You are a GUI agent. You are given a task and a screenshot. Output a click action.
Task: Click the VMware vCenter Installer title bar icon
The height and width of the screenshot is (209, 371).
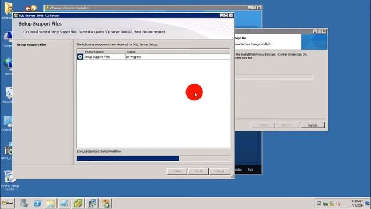[47, 8]
